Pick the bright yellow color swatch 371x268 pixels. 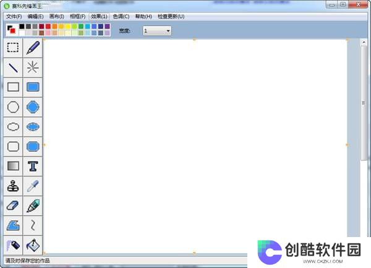[x=68, y=26]
